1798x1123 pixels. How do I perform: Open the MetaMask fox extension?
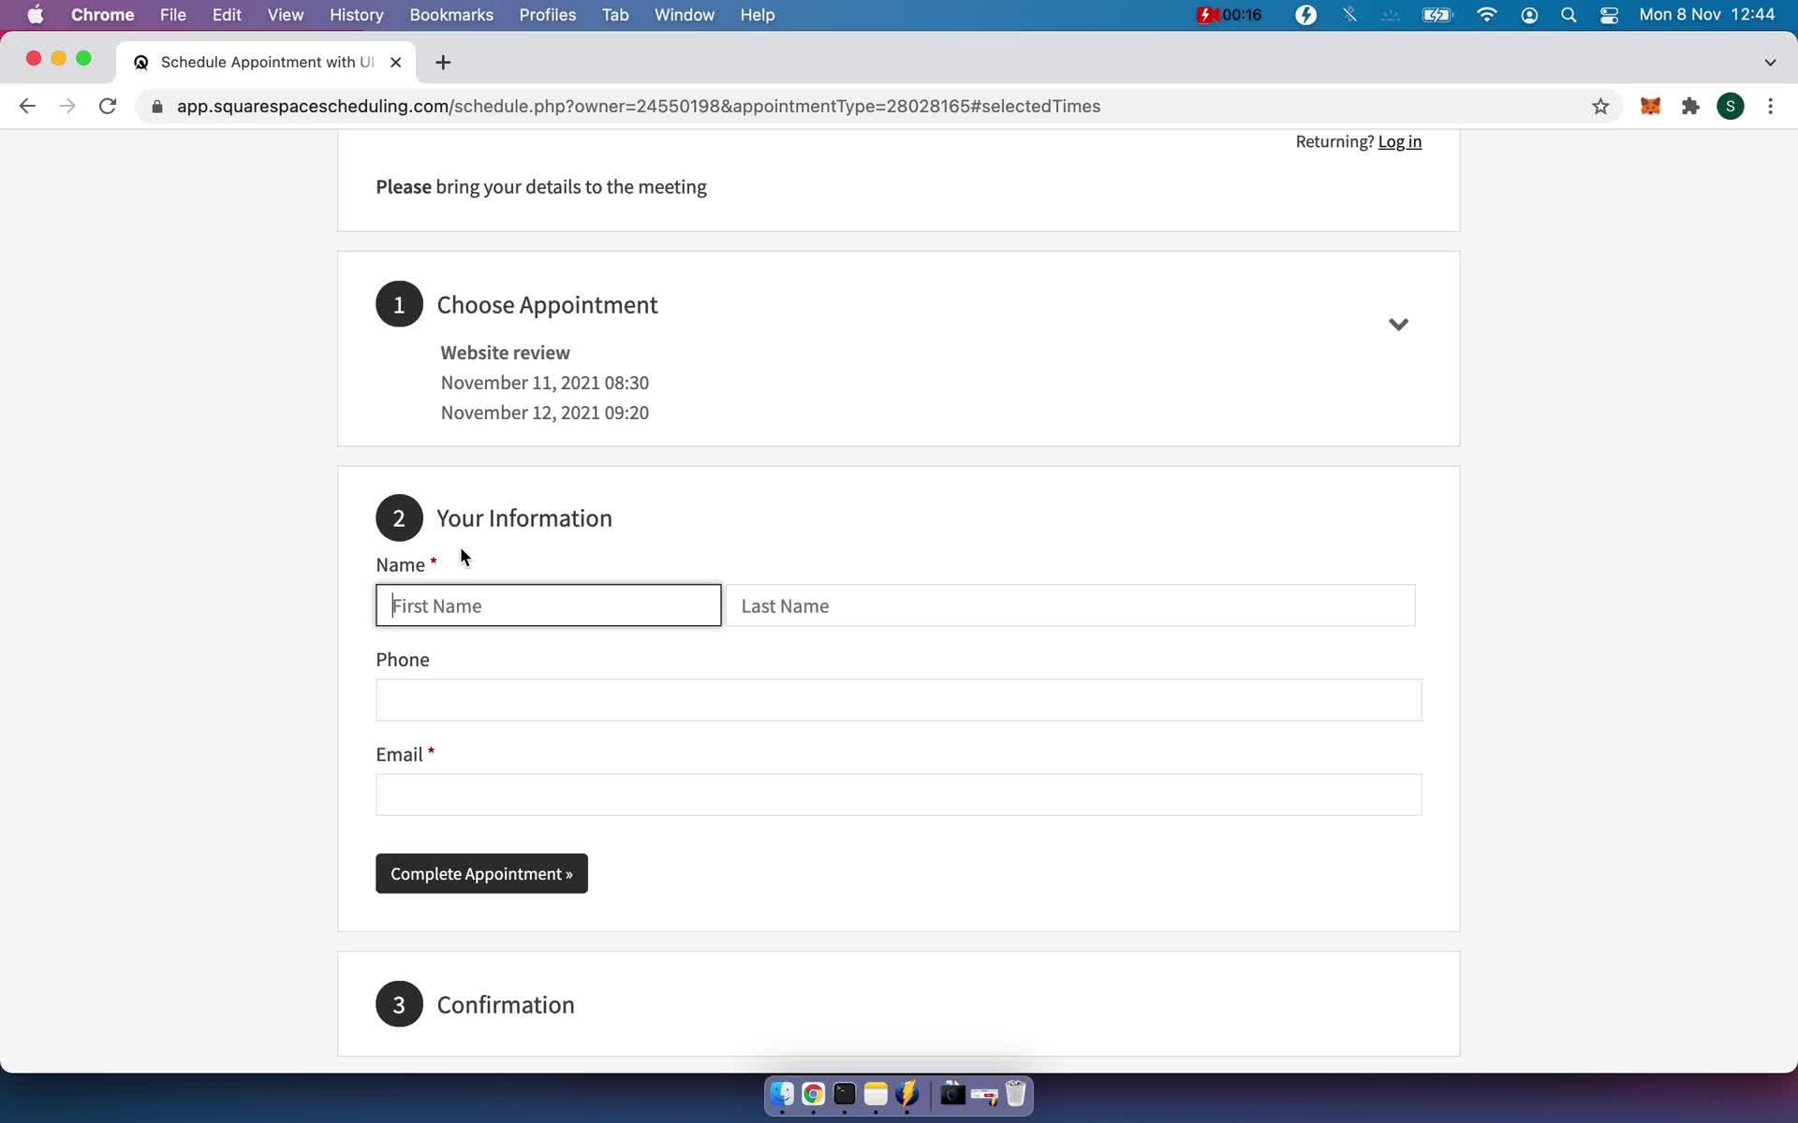click(x=1650, y=107)
